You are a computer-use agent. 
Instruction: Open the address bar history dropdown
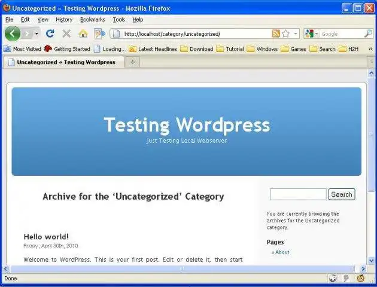click(296, 33)
